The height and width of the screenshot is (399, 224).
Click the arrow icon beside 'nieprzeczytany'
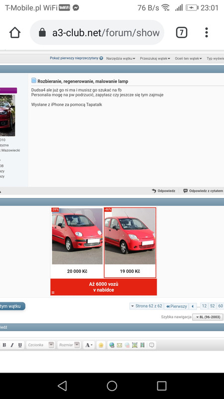click(x=102, y=58)
